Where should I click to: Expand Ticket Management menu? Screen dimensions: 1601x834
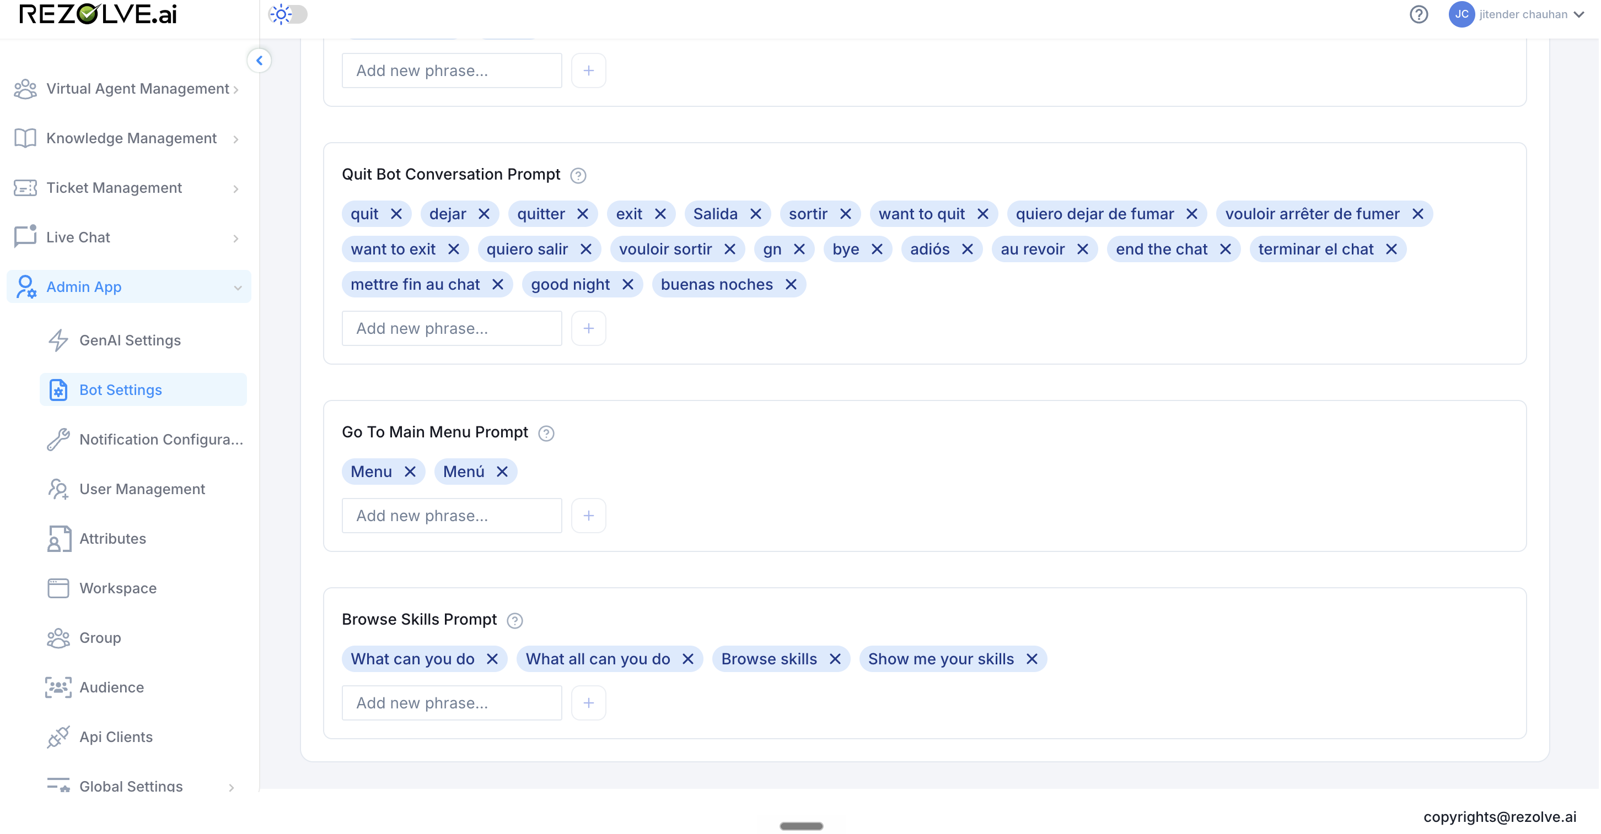[128, 188]
